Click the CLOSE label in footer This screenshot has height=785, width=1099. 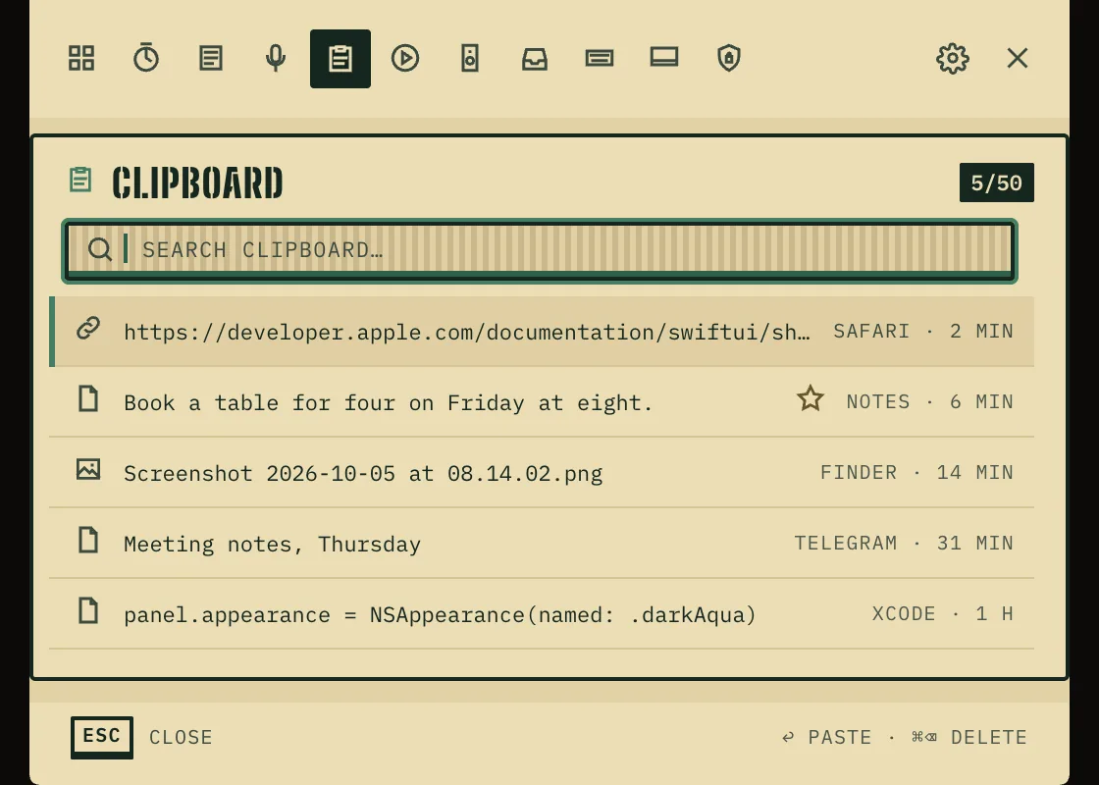(181, 737)
